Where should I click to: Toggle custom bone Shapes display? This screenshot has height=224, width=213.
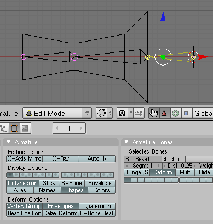point(74,190)
